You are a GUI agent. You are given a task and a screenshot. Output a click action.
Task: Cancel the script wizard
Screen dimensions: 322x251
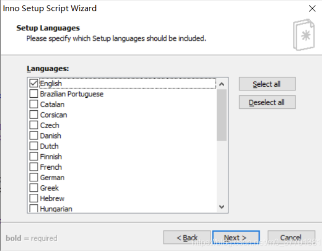(291, 238)
